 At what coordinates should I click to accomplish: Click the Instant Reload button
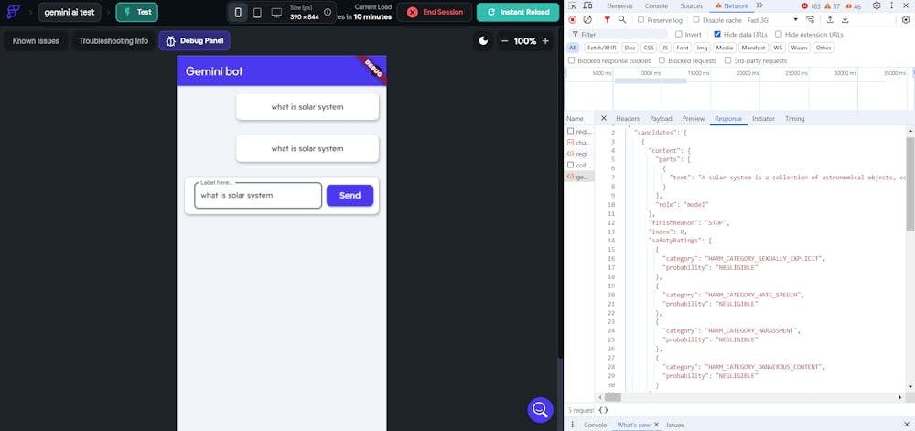(x=518, y=12)
